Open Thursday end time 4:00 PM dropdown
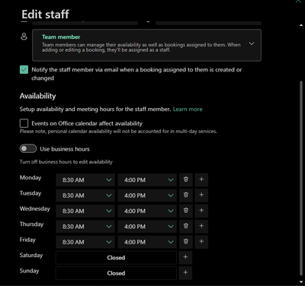 [147, 227]
